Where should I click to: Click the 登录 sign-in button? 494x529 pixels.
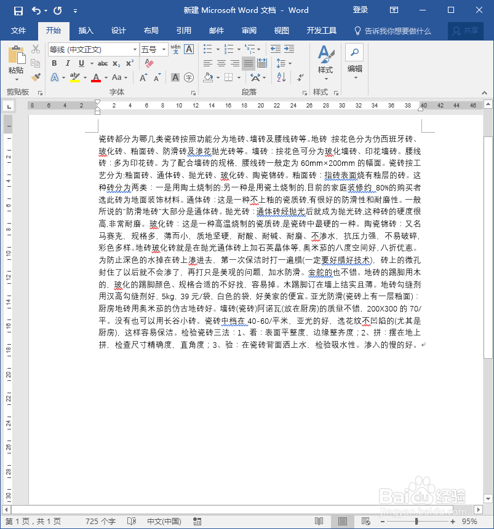coord(360,10)
